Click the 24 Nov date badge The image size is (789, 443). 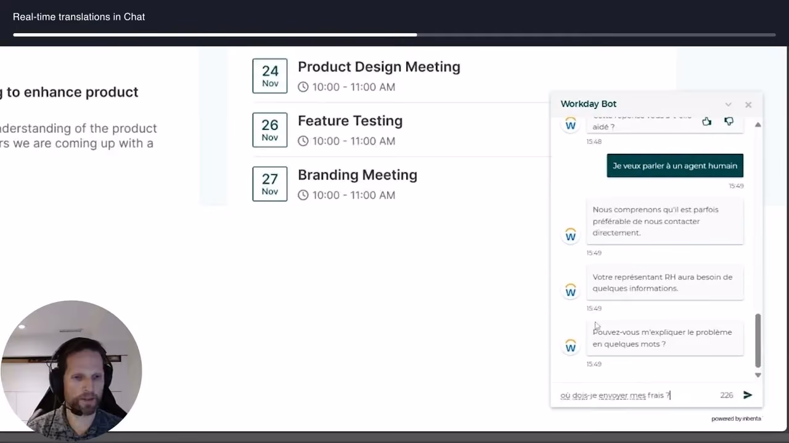point(270,76)
